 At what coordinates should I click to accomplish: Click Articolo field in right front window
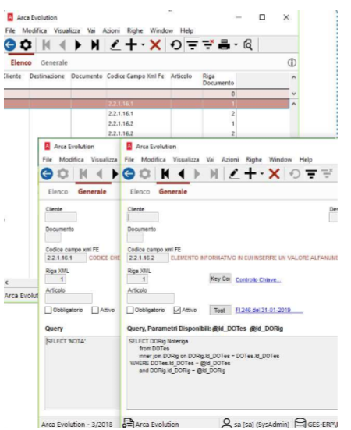[151, 298]
